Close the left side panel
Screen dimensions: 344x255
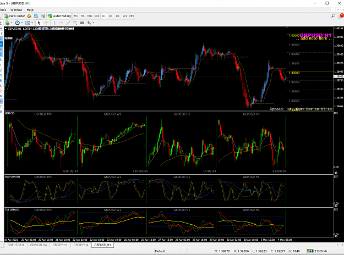(x=1, y=29)
